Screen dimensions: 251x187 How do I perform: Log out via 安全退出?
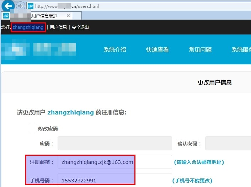coord(80,27)
